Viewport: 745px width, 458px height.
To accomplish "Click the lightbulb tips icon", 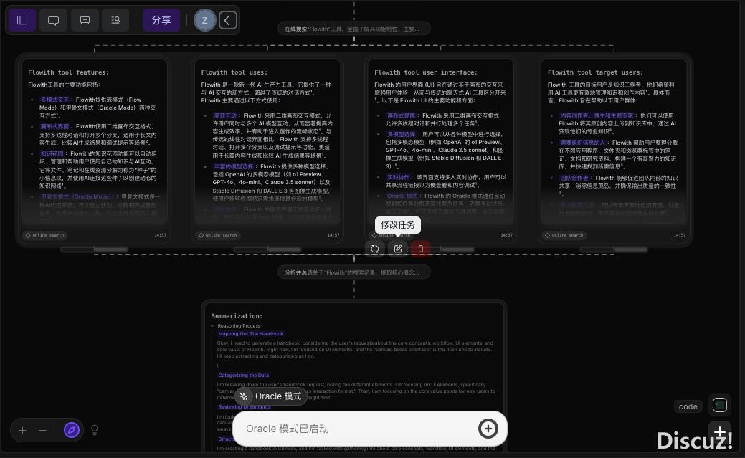I will (x=95, y=431).
